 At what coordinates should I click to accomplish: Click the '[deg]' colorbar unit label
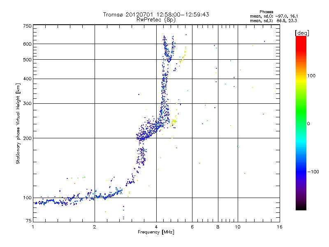302,33
